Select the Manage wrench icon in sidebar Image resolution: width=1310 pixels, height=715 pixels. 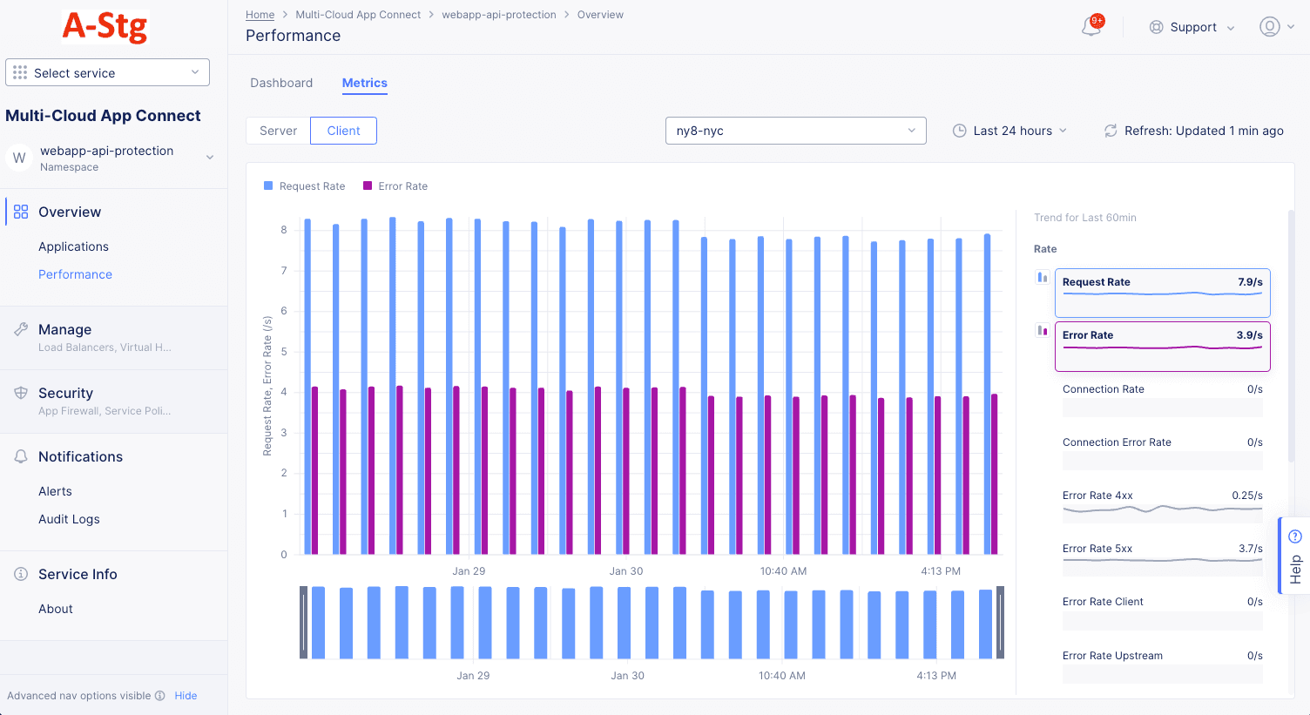tap(19, 329)
